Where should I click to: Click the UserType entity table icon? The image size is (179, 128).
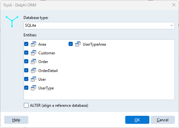(x=33, y=88)
